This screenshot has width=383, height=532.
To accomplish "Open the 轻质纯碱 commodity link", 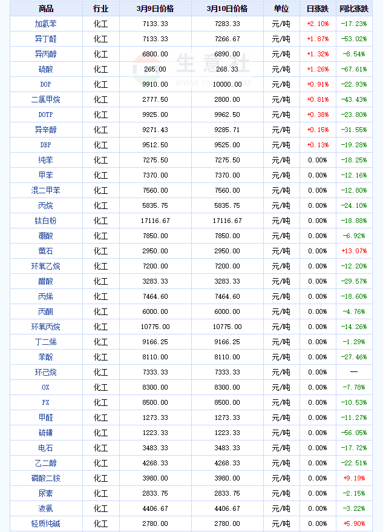I will point(46,524).
